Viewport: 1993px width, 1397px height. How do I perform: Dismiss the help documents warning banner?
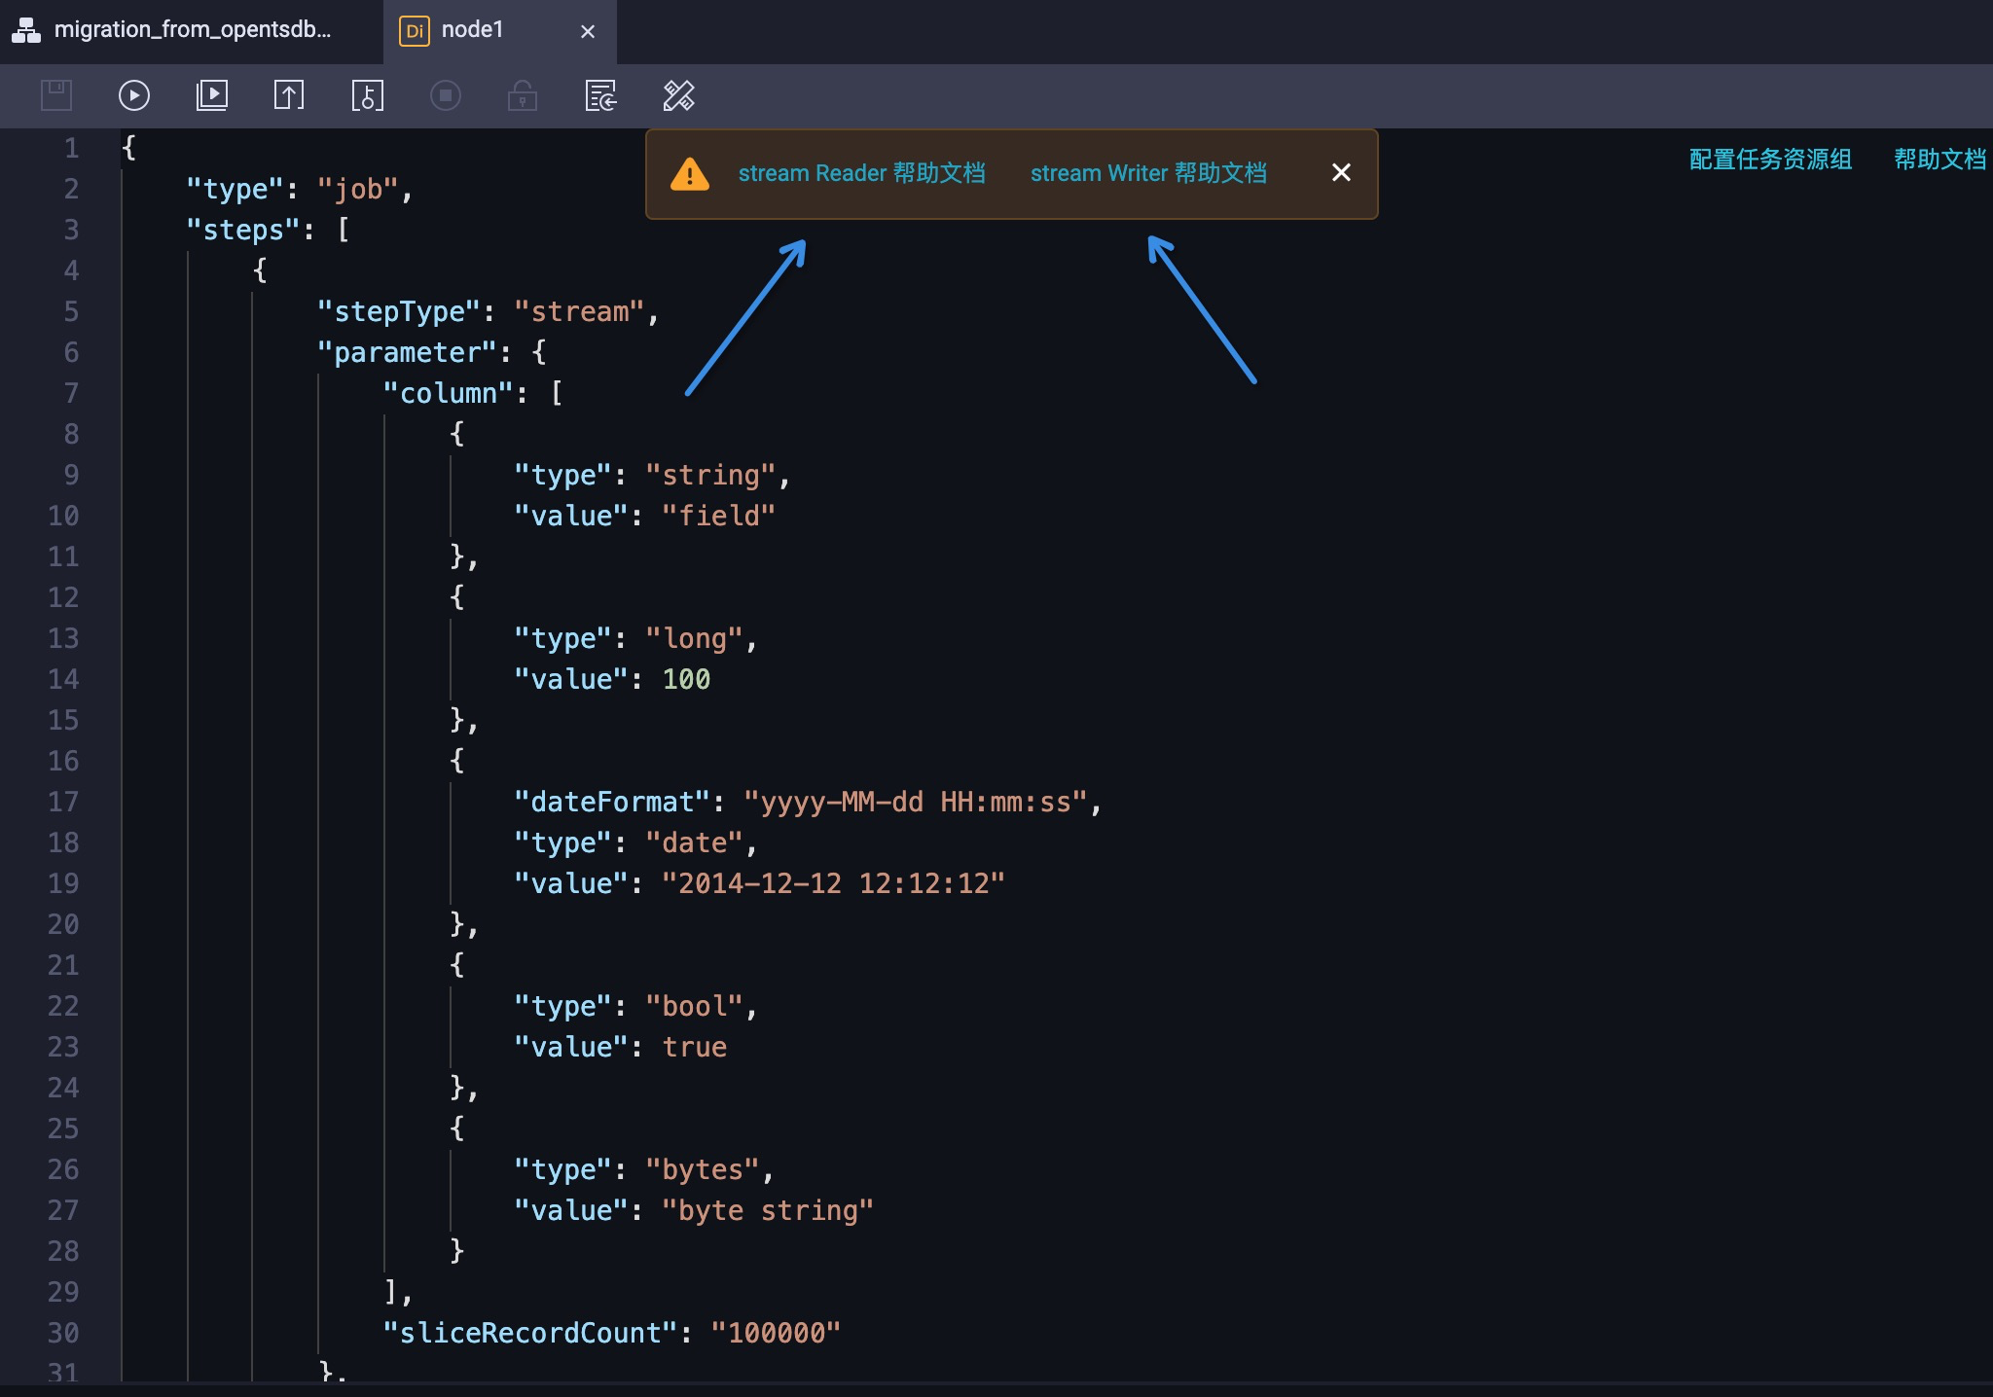pyautogui.click(x=1341, y=172)
